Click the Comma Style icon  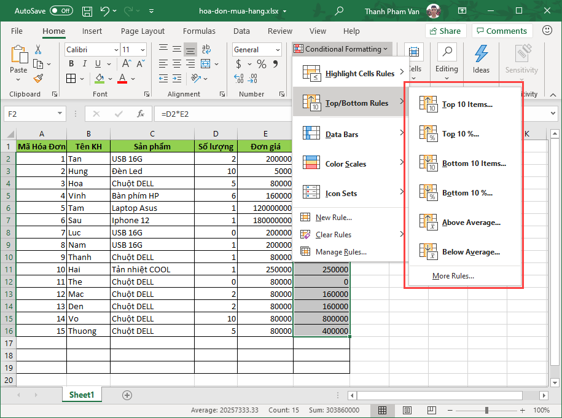[x=275, y=64]
